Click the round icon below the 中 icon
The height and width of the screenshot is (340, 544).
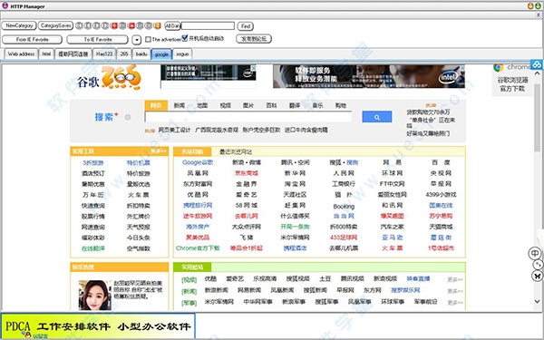click(x=538, y=265)
